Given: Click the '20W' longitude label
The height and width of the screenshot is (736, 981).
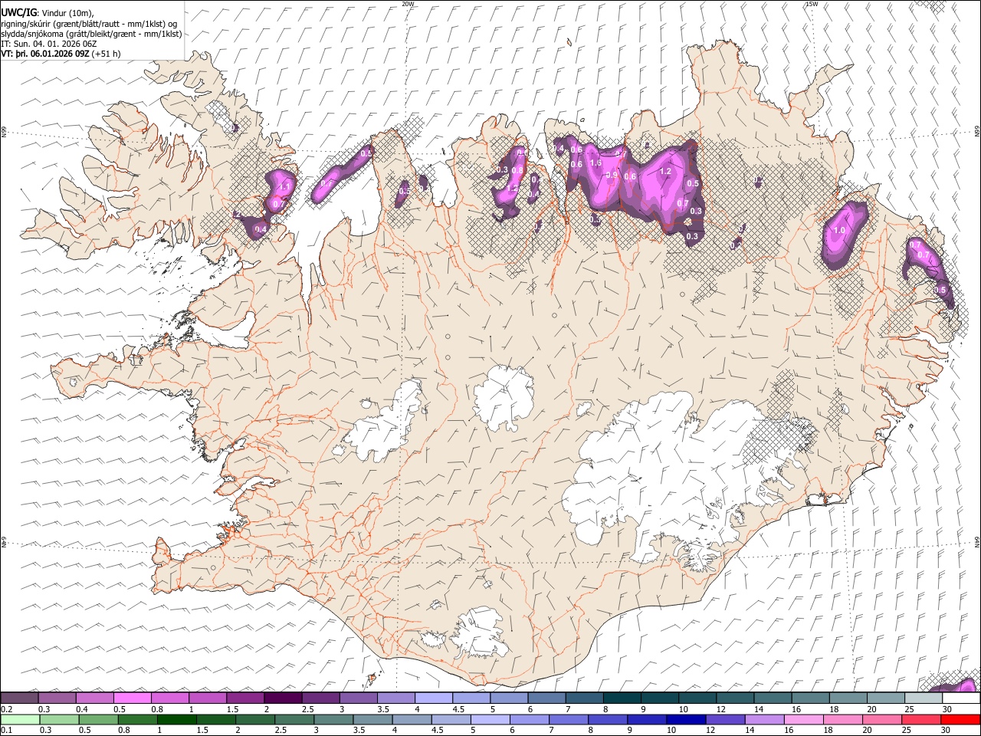Looking at the screenshot, I should pos(407,4).
